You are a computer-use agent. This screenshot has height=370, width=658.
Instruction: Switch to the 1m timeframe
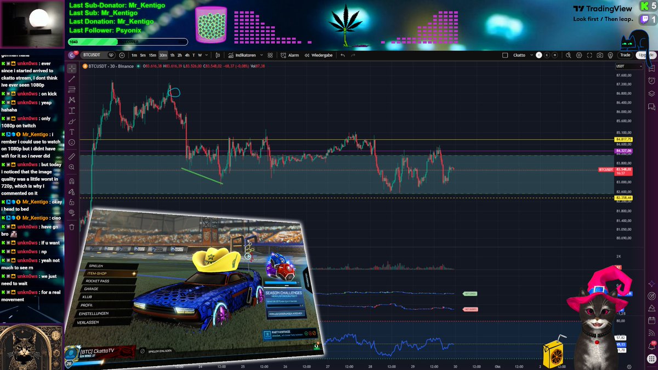[134, 55]
